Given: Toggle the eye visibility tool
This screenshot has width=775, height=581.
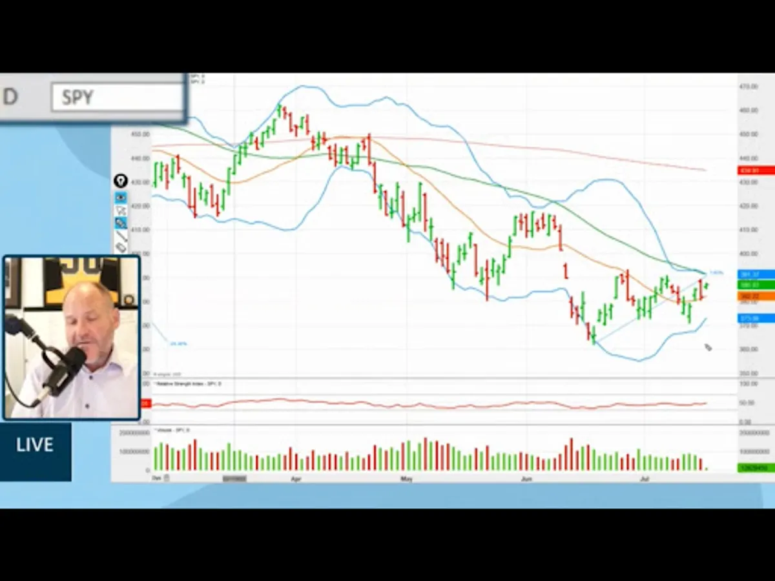Looking at the screenshot, I should point(121,197).
